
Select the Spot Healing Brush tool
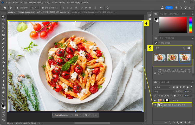pyautogui.click(x=3, y=43)
